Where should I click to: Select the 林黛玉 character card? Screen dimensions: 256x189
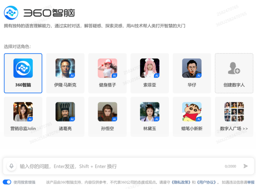tap(150, 117)
